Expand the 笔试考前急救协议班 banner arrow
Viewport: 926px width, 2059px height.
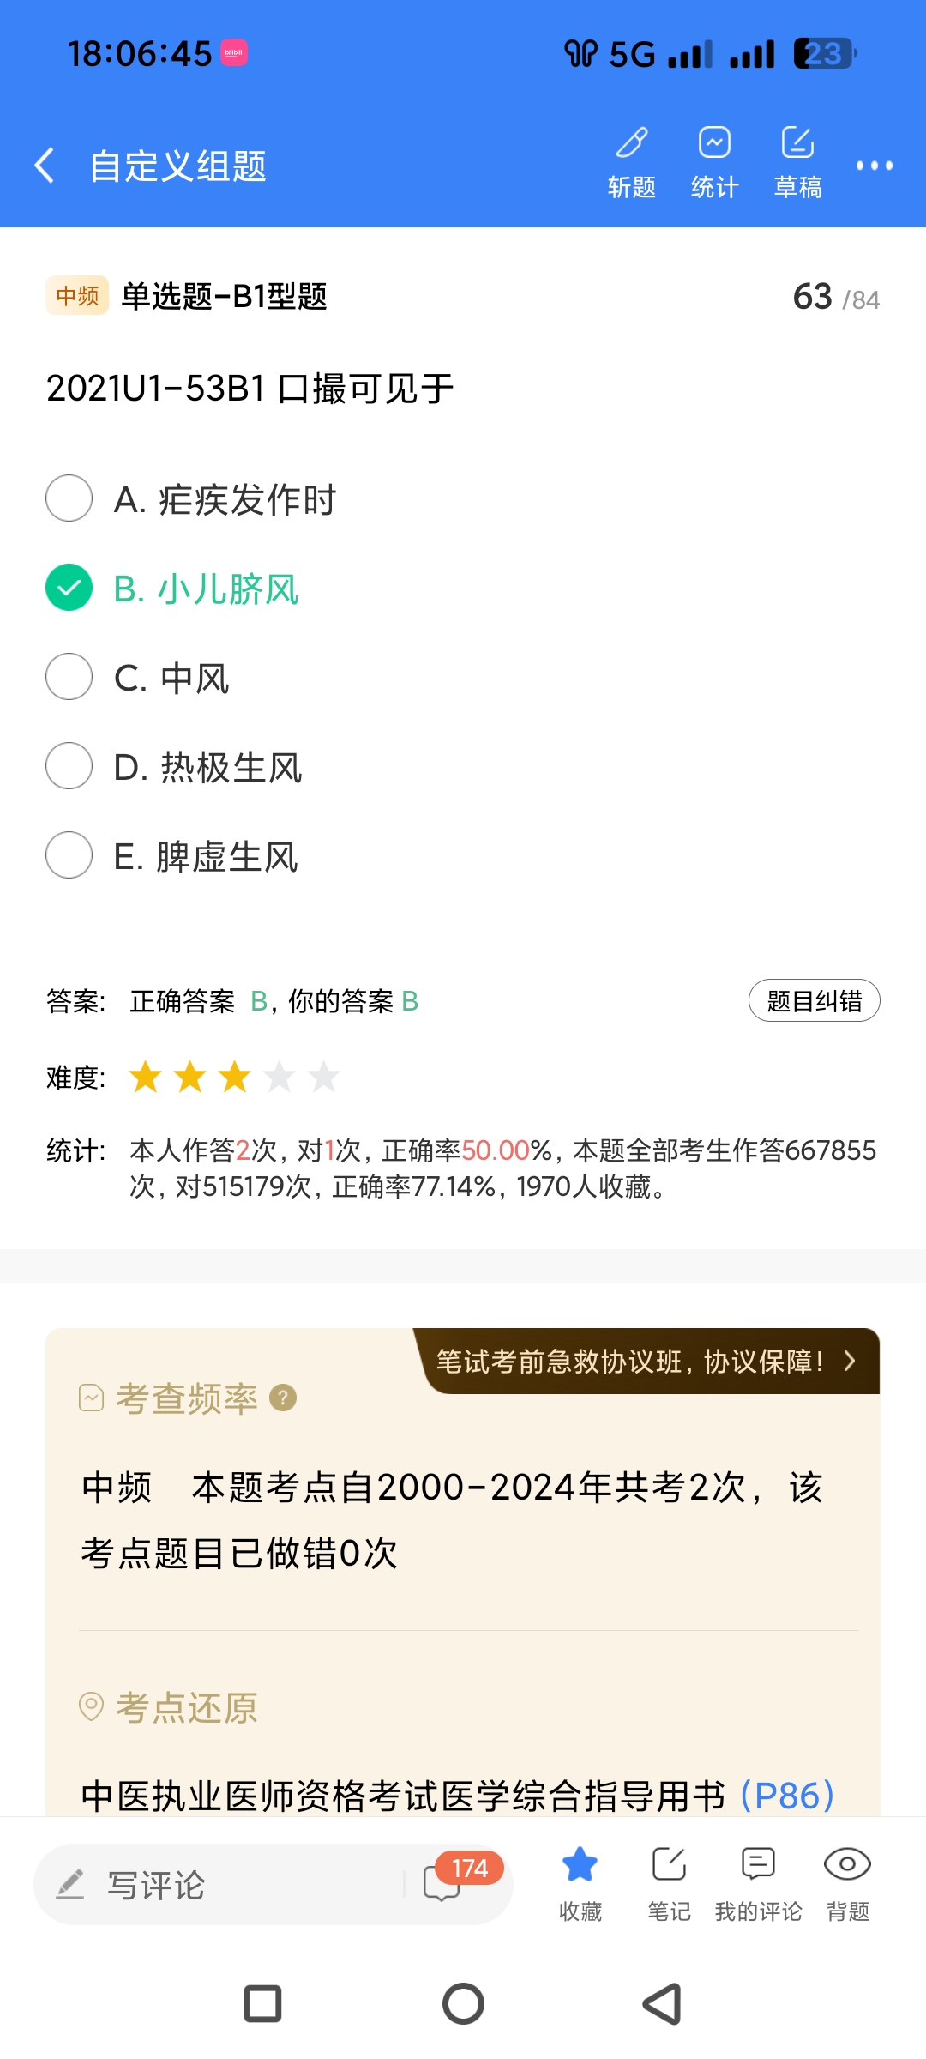(x=850, y=1361)
